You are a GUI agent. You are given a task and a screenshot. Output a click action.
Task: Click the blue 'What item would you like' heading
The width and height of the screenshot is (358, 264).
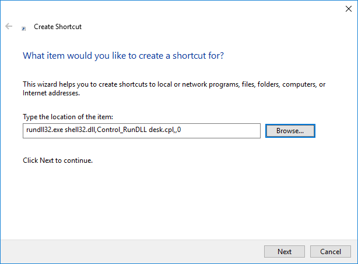pyautogui.click(x=123, y=56)
